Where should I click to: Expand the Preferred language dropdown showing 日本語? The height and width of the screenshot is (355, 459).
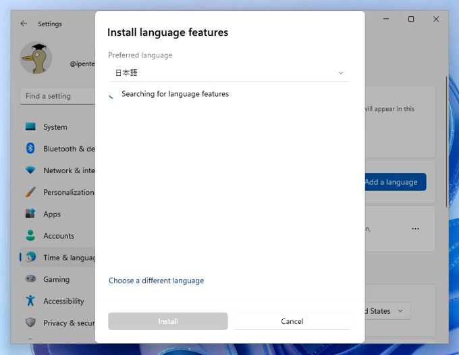(x=230, y=73)
